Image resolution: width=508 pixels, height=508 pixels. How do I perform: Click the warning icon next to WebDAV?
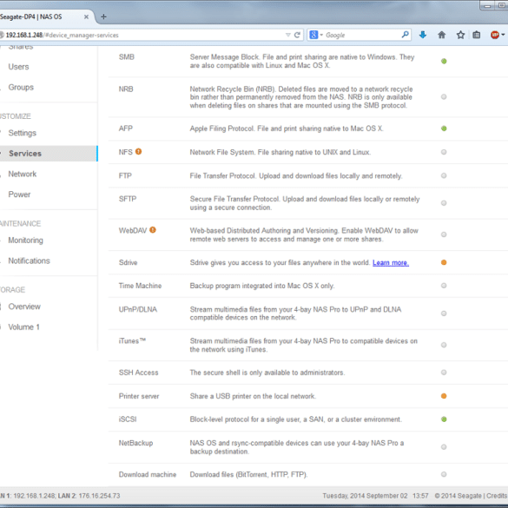click(153, 230)
